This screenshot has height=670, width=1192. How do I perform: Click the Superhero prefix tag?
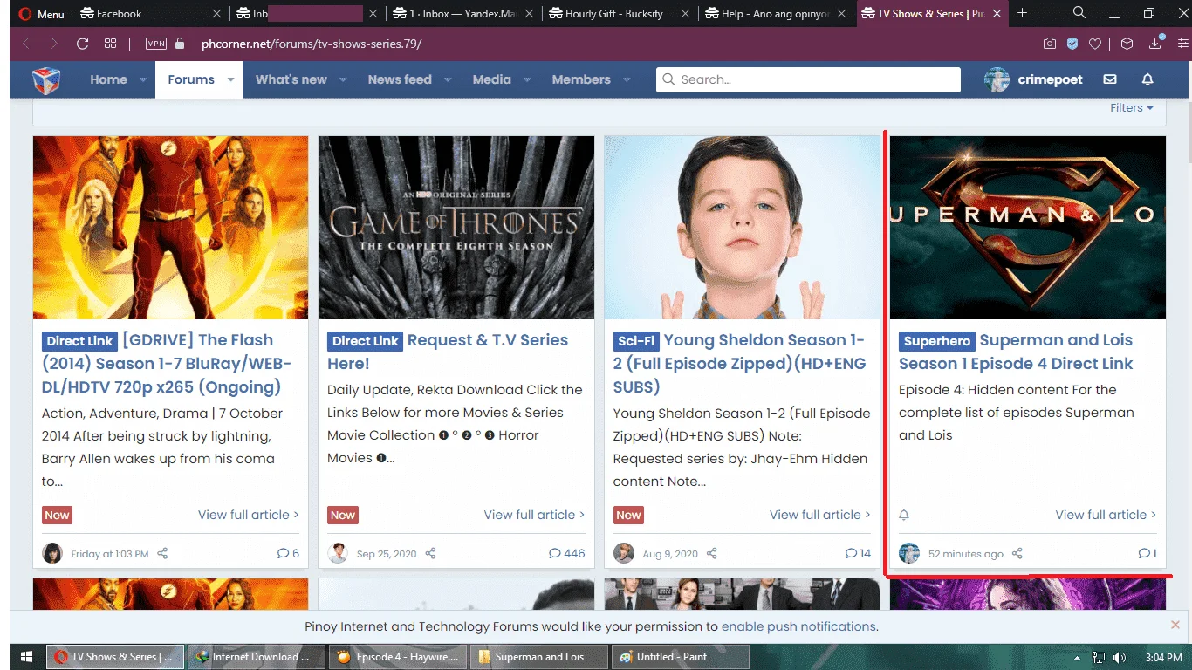click(937, 341)
